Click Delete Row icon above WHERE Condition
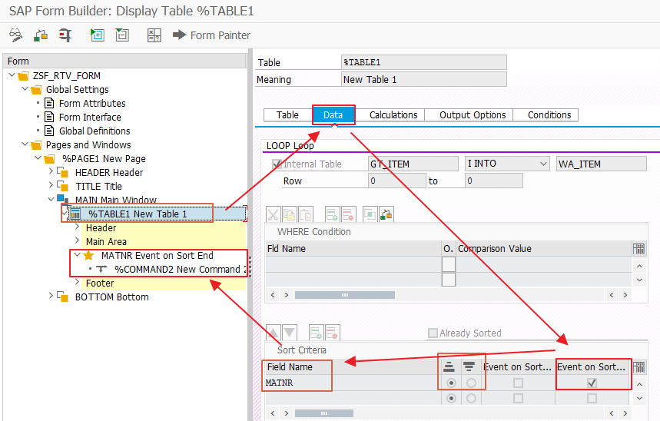 pos(348,214)
